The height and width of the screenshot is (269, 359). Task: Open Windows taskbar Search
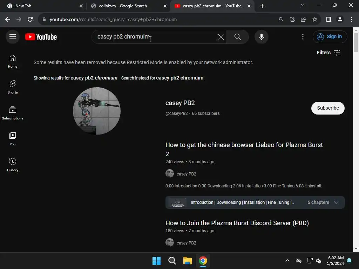click(172, 261)
